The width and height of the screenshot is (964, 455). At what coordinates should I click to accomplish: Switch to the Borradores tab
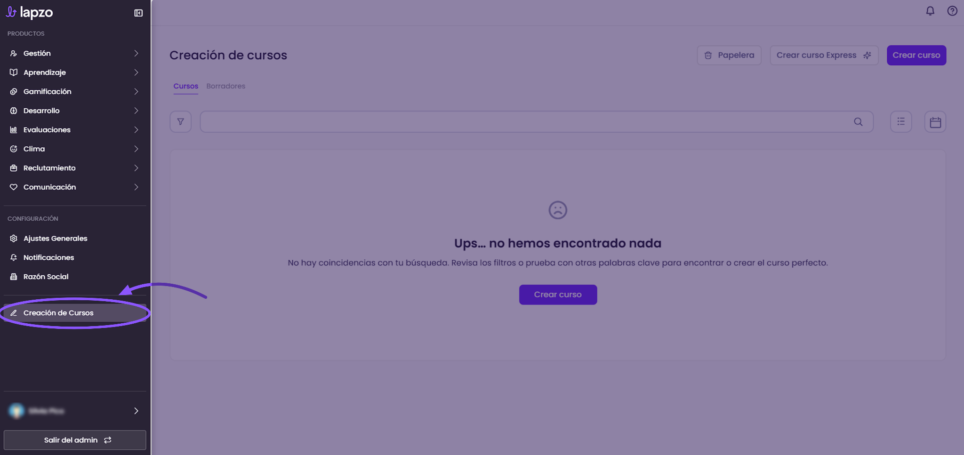point(226,86)
